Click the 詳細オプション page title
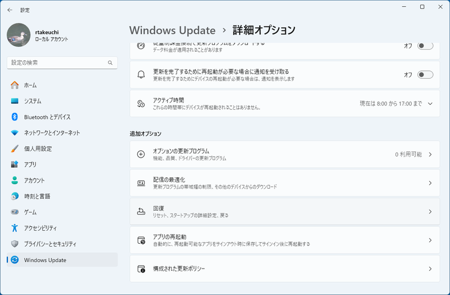The image size is (450, 295). (x=264, y=30)
